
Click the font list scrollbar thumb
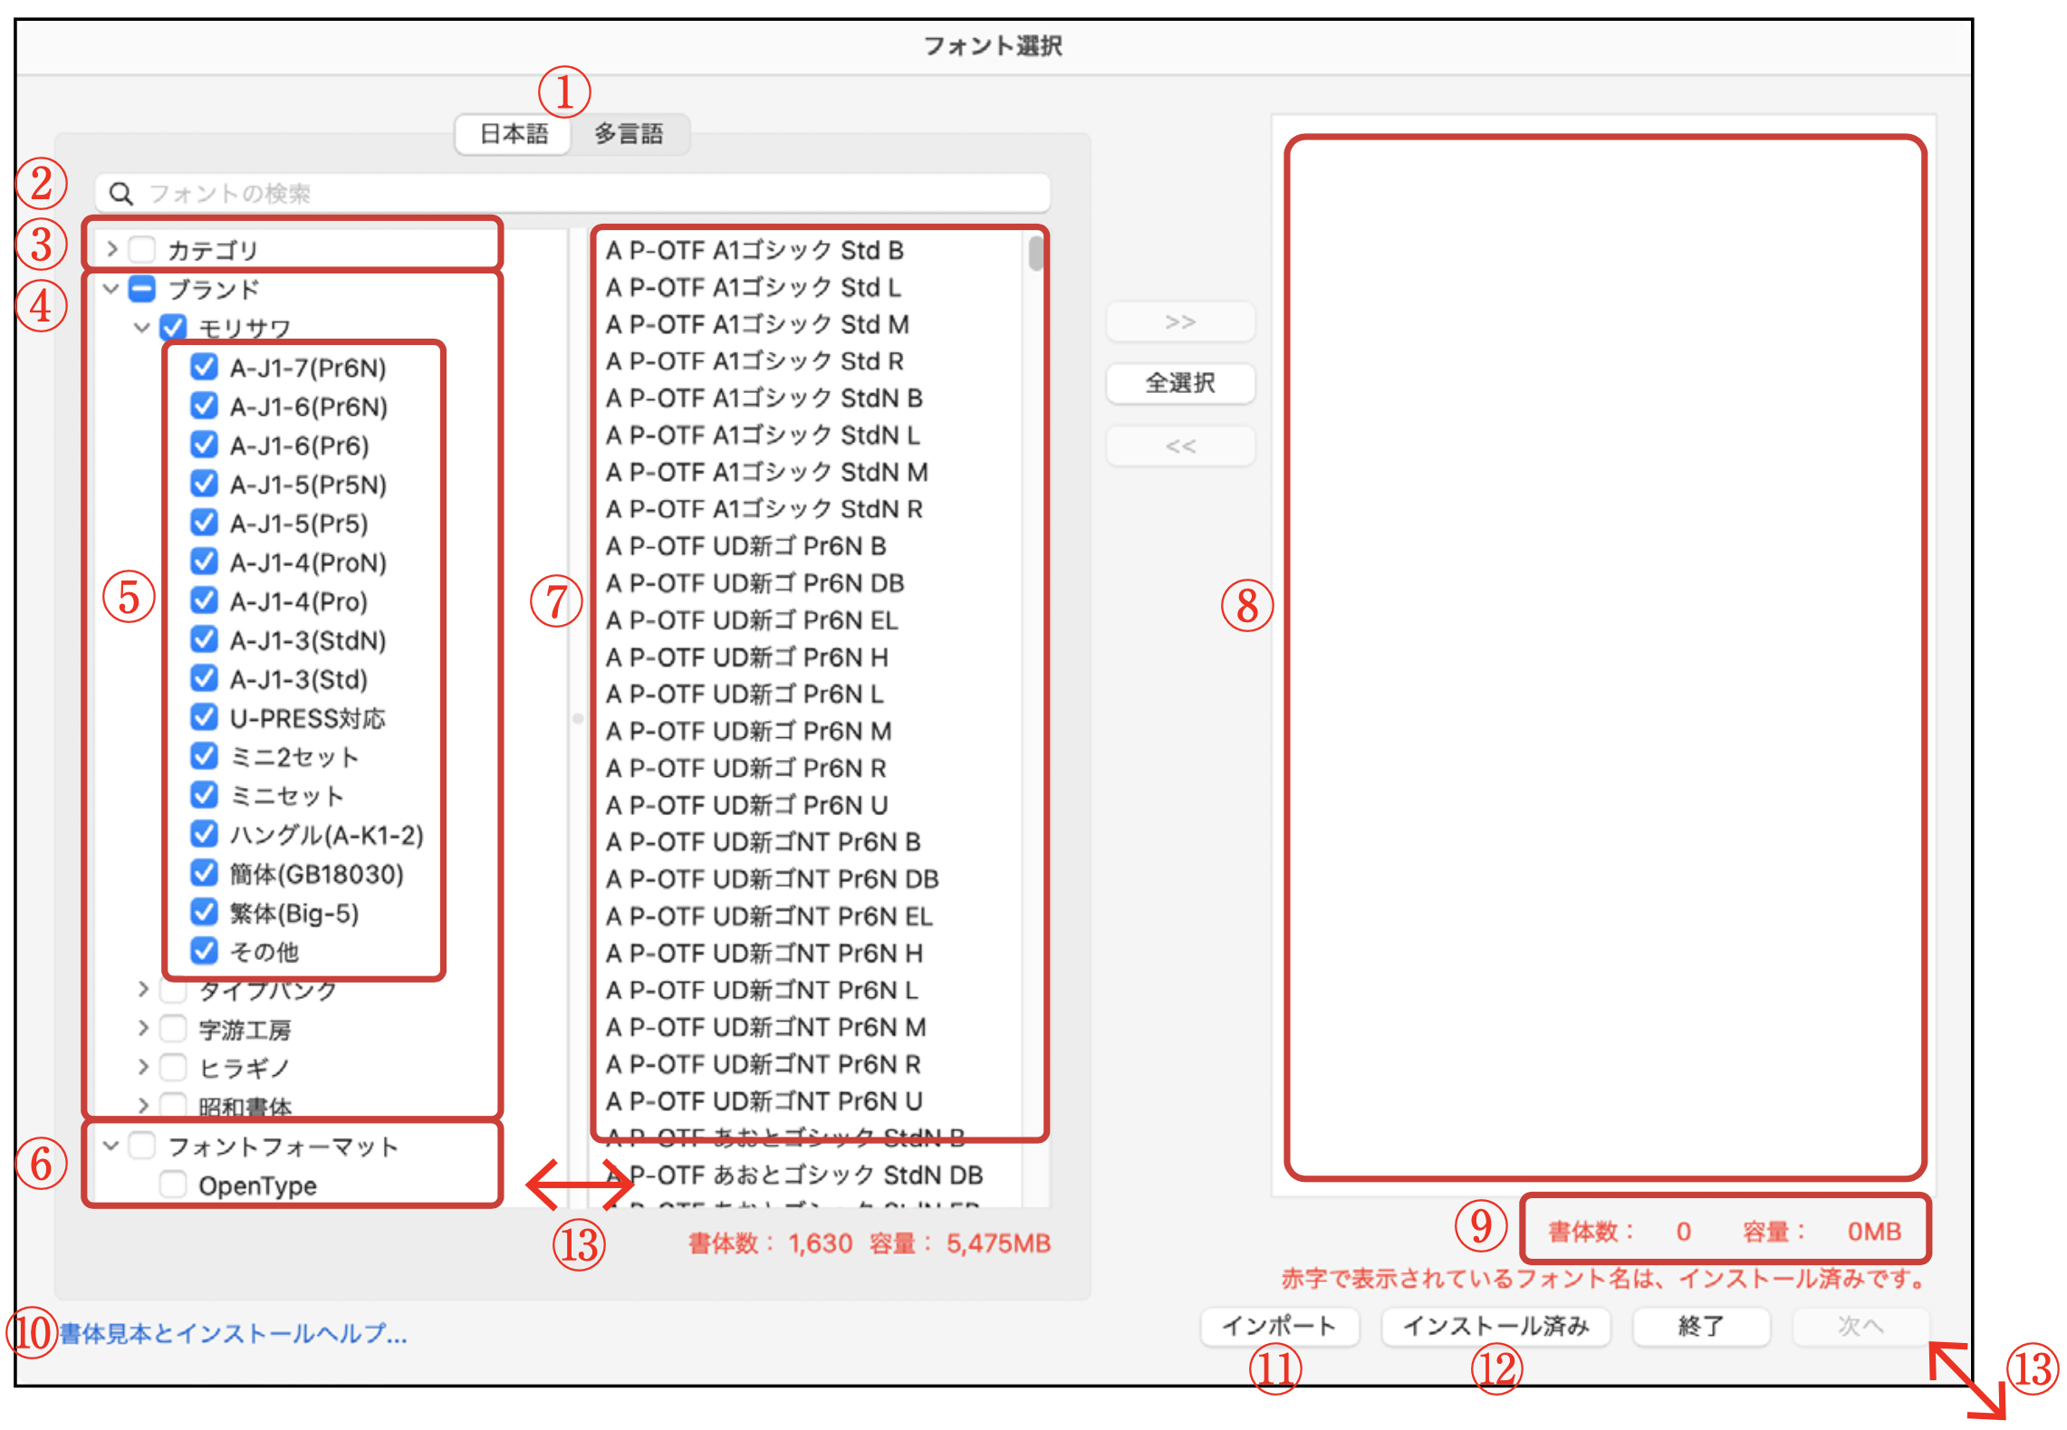[x=1035, y=253]
